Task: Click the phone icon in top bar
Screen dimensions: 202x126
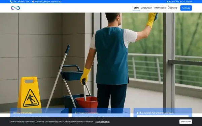Action: [x=11, y=2]
